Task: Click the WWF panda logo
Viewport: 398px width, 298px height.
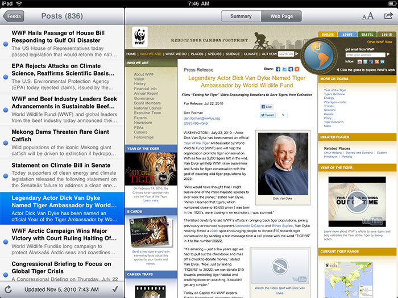Action: click(x=140, y=37)
